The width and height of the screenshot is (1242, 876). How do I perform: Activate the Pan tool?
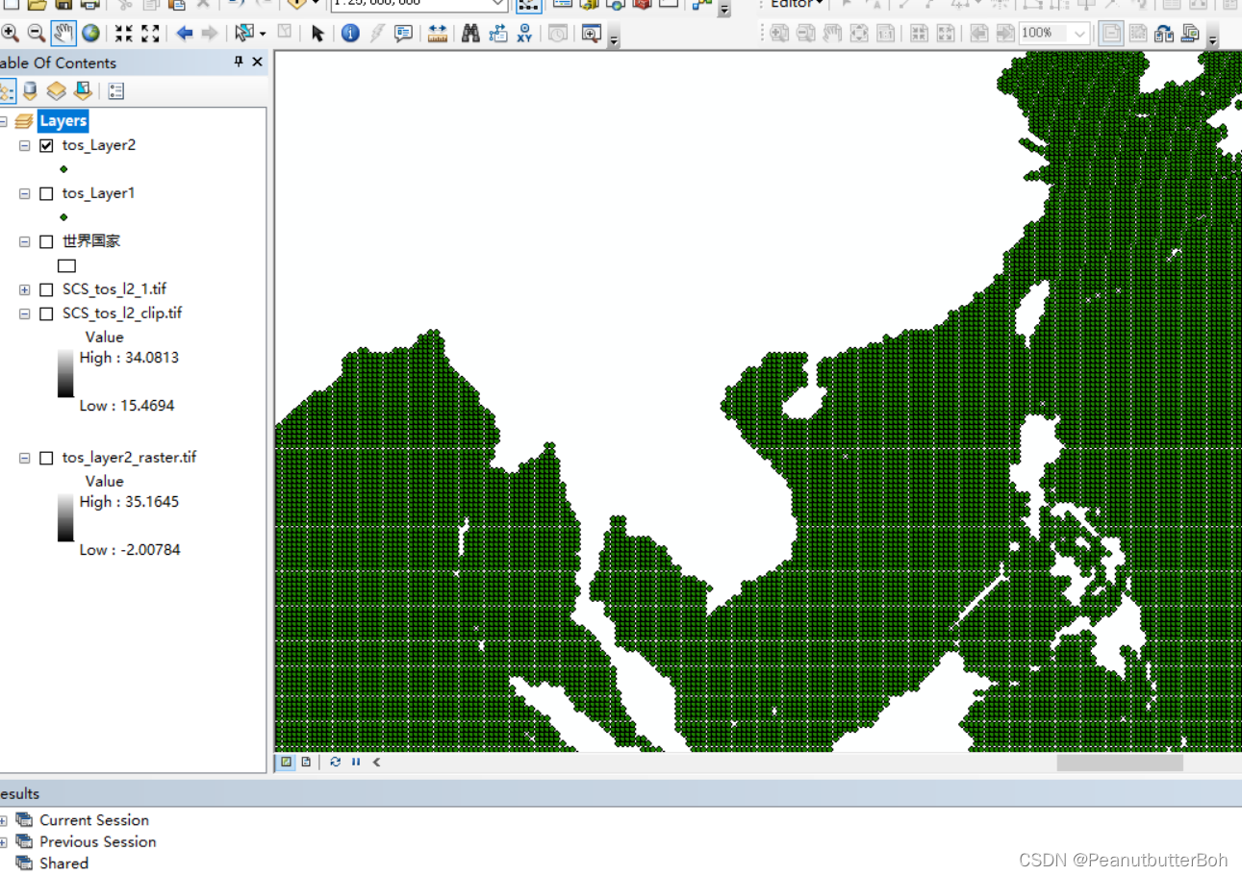(x=63, y=33)
